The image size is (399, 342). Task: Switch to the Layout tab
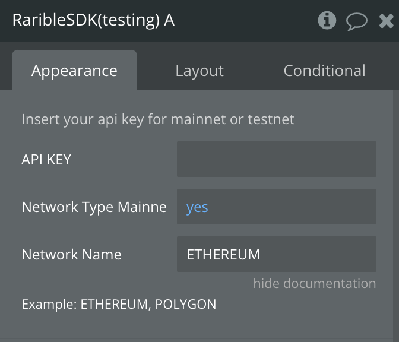coord(199,71)
